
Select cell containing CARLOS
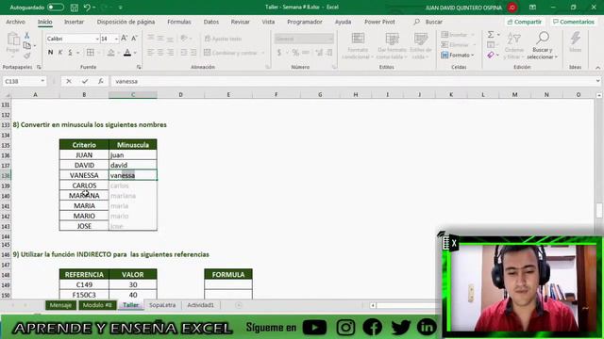click(x=84, y=186)
